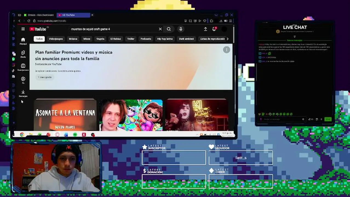Select the Podcasts filter chip
Viewport: 350px width, 197px height.
click(146, 39)
